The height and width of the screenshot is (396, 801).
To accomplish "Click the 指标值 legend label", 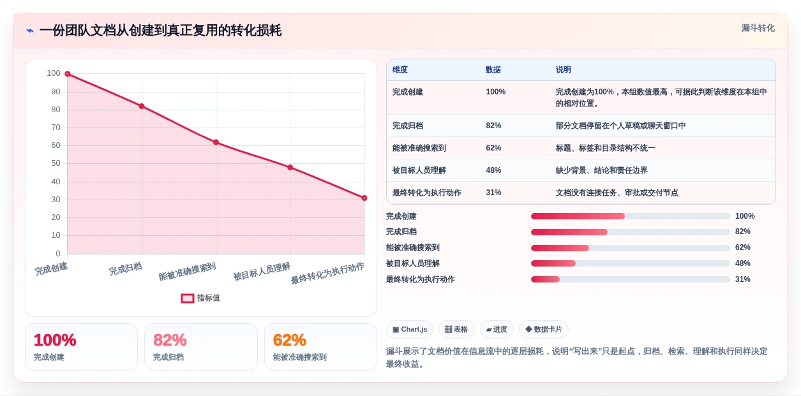I will pyautogui.click(x=208, y=298).
